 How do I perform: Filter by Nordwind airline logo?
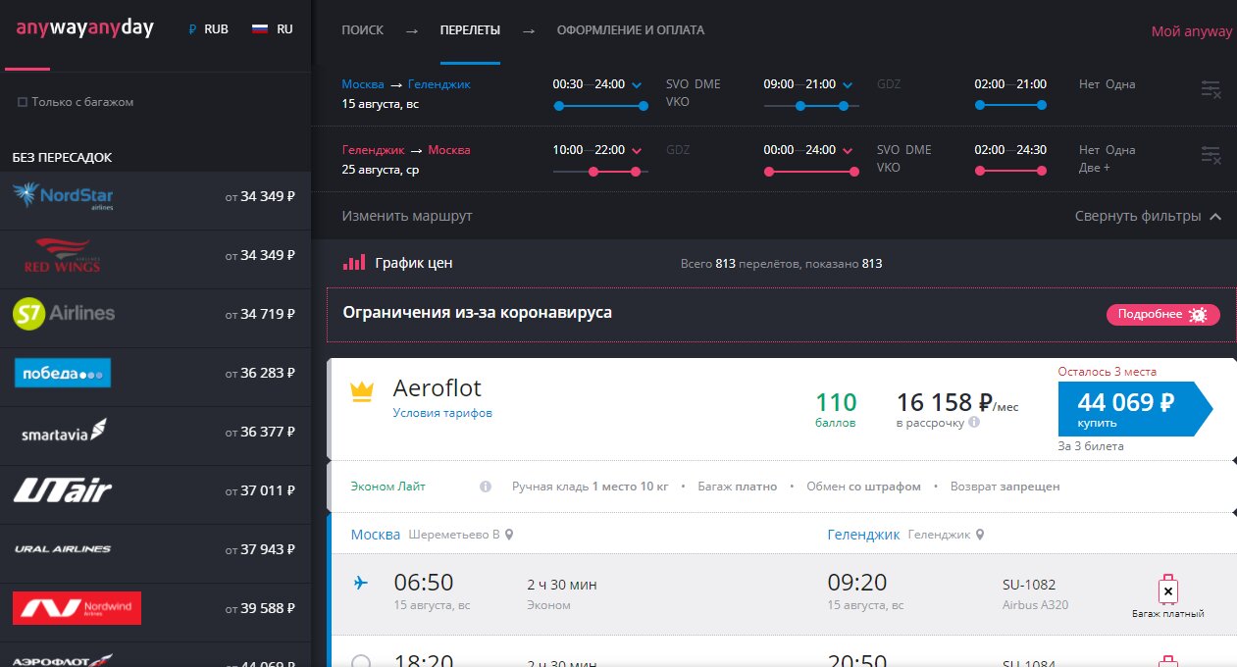tap(77, 607)
